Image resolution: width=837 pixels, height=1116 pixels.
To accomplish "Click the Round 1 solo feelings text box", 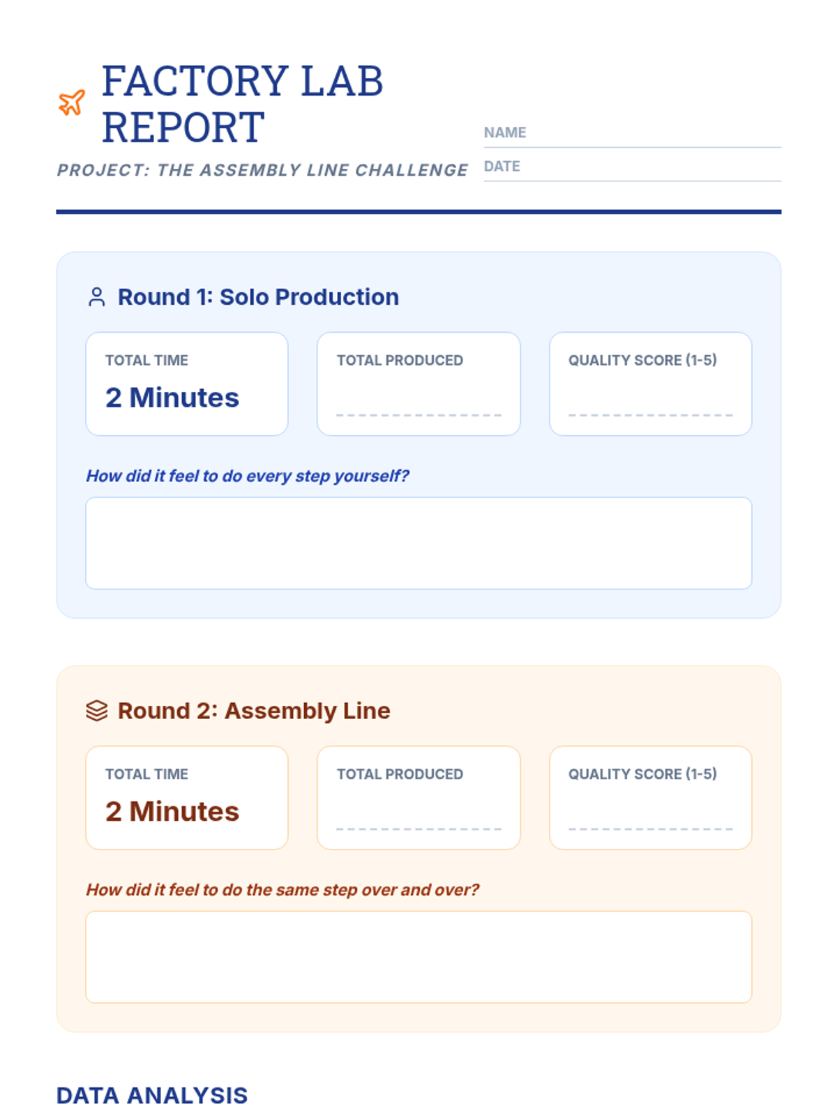I will [x=418, y=543].
